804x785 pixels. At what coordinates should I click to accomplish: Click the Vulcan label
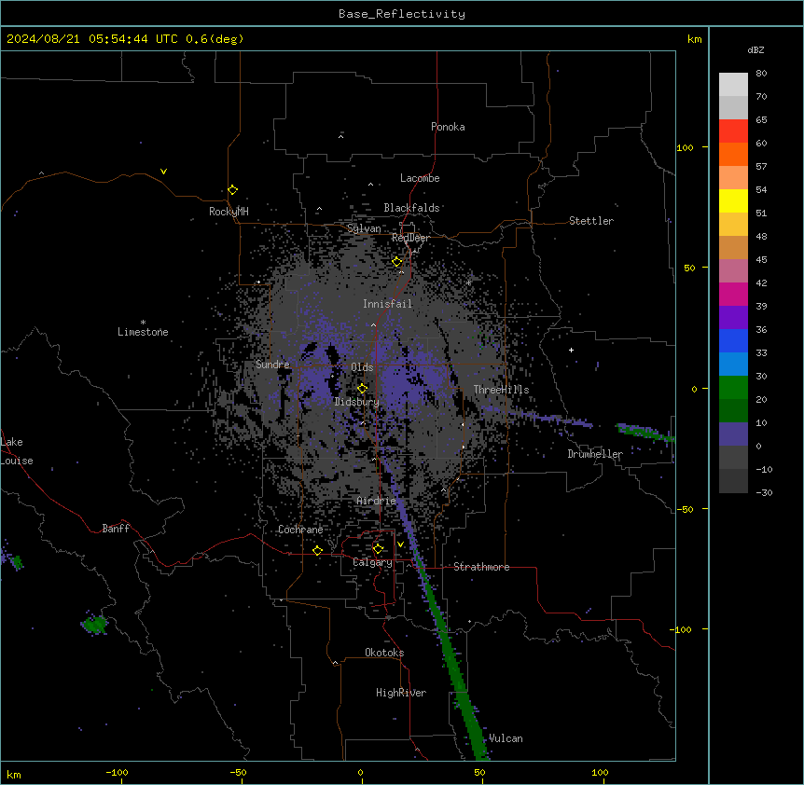[x=506, y=738]
